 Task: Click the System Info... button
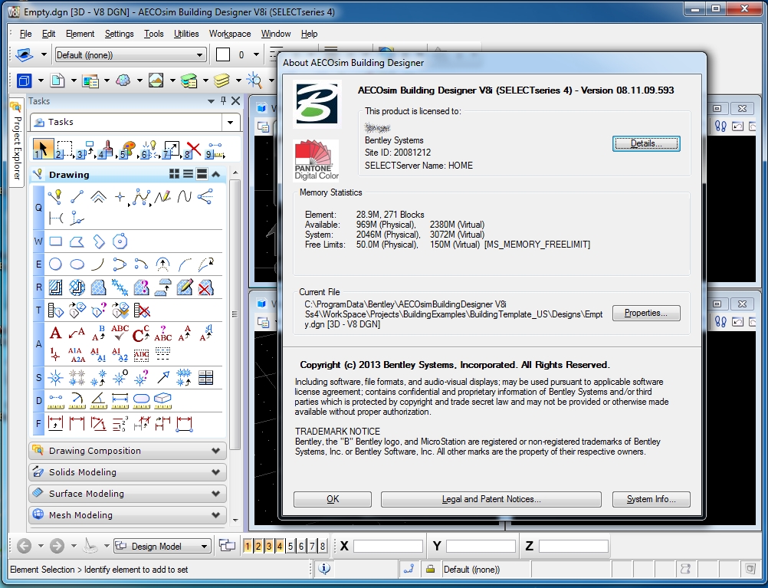[651, 499]
